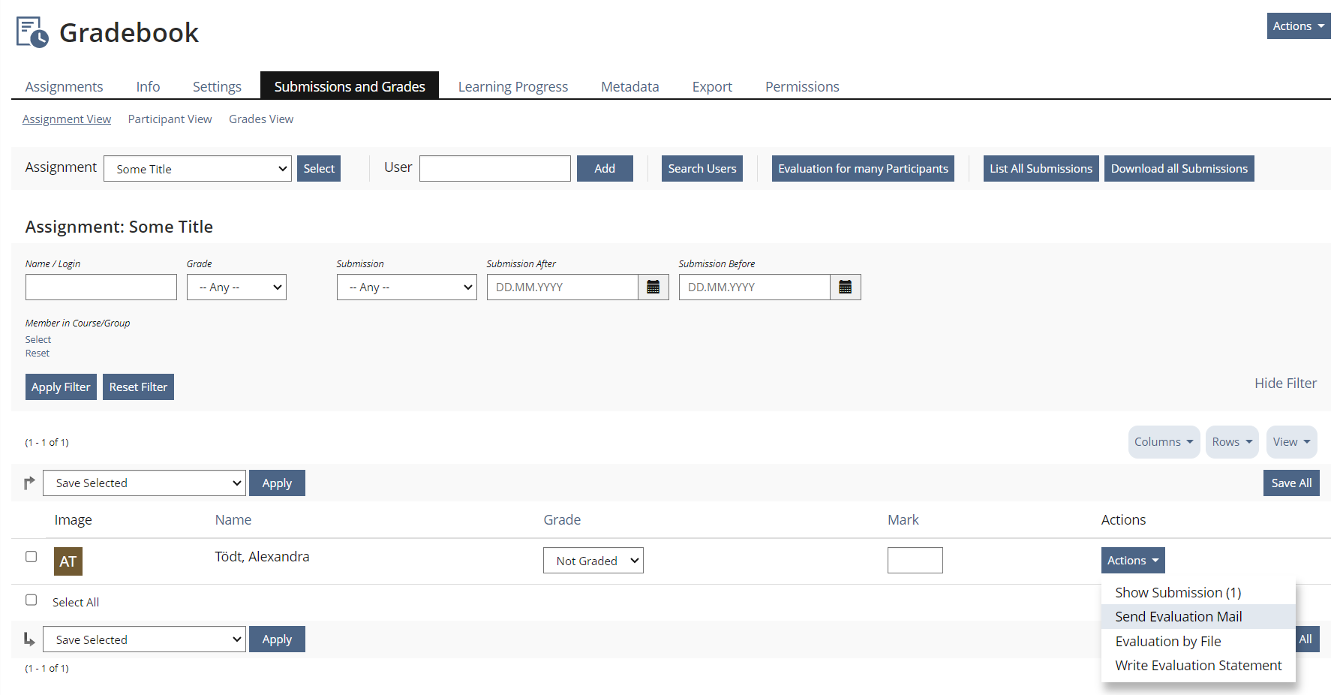The height and width of the screenshot is (695, 1337).
Task: Tick the checkbox for Tödt, Alexandra
Action: [32, 557]
